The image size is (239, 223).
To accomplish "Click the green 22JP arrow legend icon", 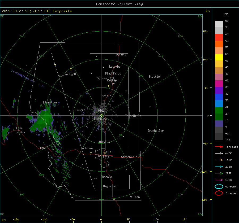I will coord(219,173).
